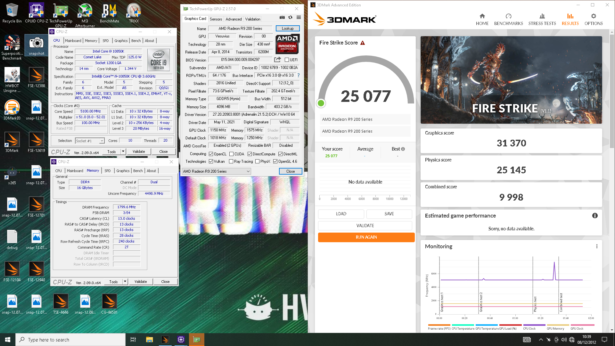The width and height of the screenshot is (615, 346).
Task: Open notification center on taskbar
Action: point(605,340)
